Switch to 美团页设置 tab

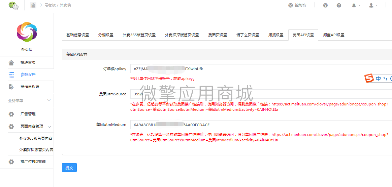click(218, 35)
